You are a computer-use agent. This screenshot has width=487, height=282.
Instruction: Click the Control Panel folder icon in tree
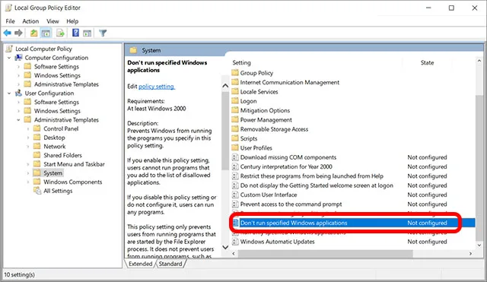pyautogui.click(x=37, y=128)
